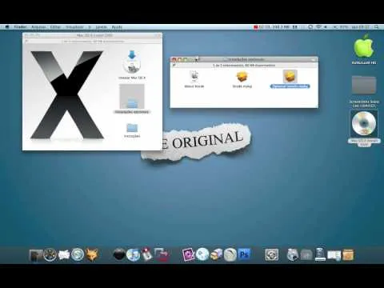The width and height of the screenshot is (384, 288).
Task: Open Photoshop from the Dock
Action: click(244, 254)
